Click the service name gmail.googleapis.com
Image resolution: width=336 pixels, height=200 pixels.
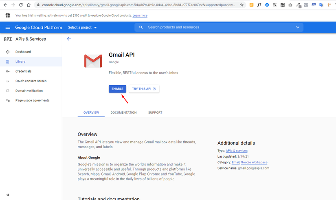pos(253,168)
